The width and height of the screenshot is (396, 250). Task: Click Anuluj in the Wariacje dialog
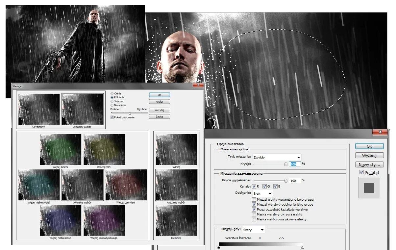[x=160, y=102]
